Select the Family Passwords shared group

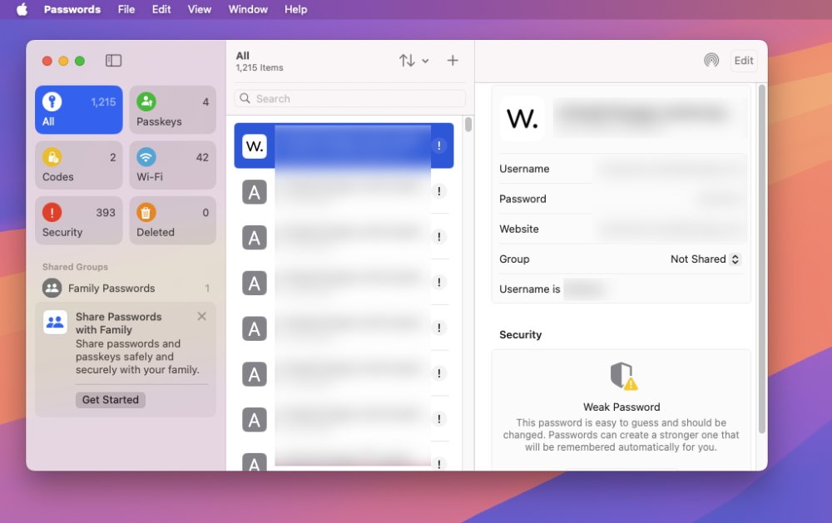126,288
